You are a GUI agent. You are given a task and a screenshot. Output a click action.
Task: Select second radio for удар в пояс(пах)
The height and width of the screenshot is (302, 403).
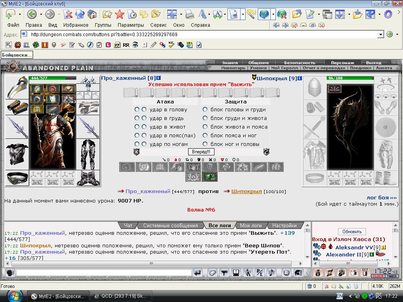point(144,135)
